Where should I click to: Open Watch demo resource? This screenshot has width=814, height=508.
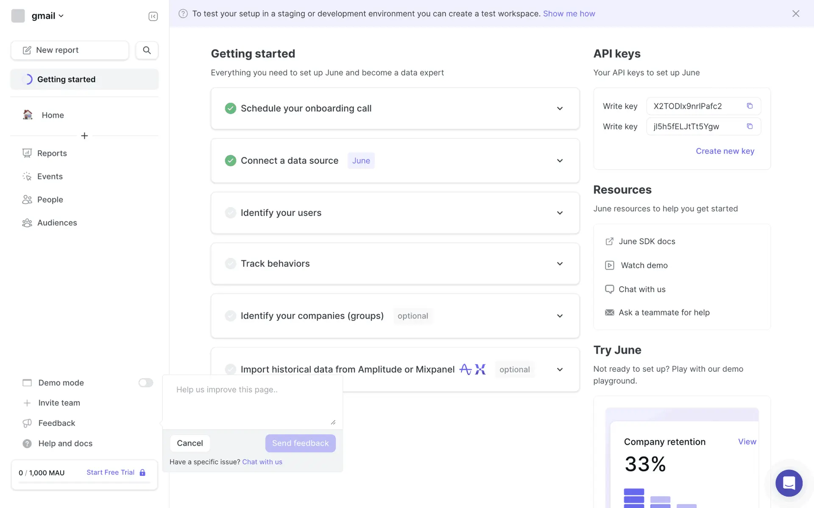click(x=644, y=265)
